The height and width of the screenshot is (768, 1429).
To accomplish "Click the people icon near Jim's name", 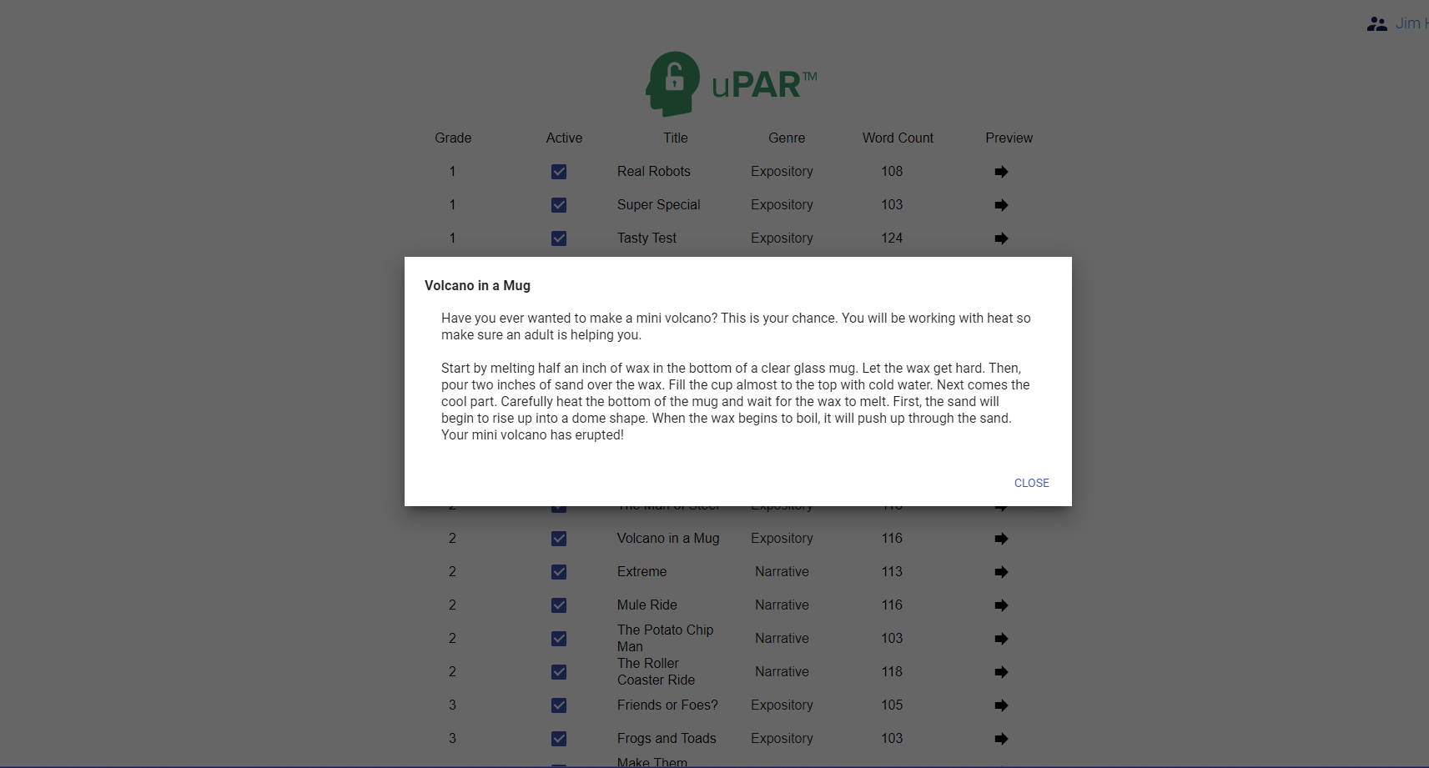I will [x=1376, y=23].
